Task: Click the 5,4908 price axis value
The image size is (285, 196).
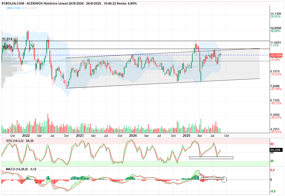Action: (x=275, y=115)
